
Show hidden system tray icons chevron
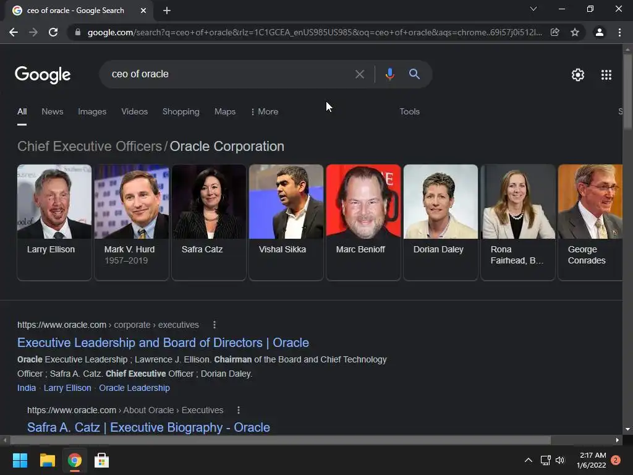click(528, 460)
